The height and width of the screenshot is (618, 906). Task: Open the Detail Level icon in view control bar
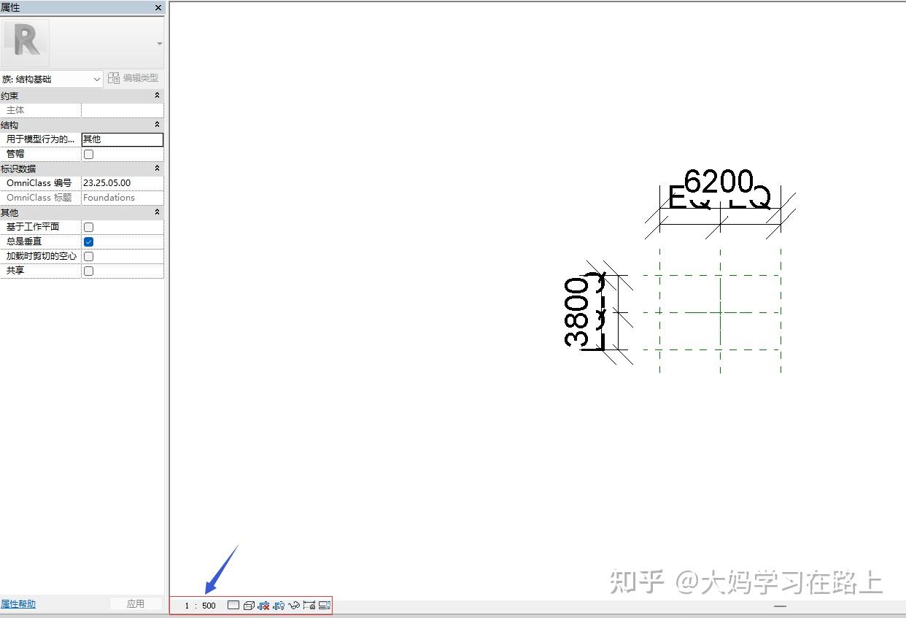[x=233, y=605]
